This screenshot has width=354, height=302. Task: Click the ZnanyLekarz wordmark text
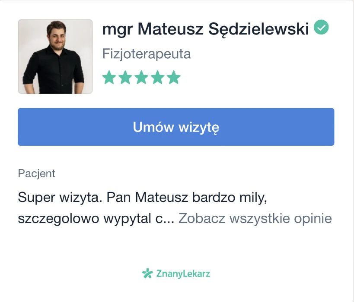(183, 274)
